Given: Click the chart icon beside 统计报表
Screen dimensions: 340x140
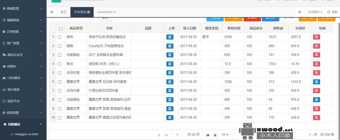Looking at the screenshot, I should click(4, 89).
